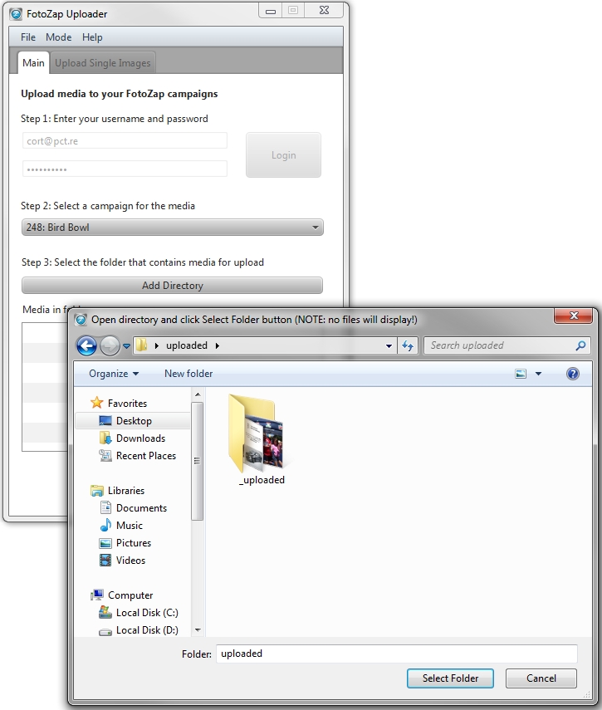602x710 pixels.
Task: Click the Back navigation arrow in dialog
Action: [86, 345]
